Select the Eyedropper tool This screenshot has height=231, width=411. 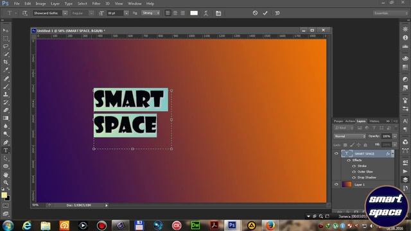click(6, 70)
